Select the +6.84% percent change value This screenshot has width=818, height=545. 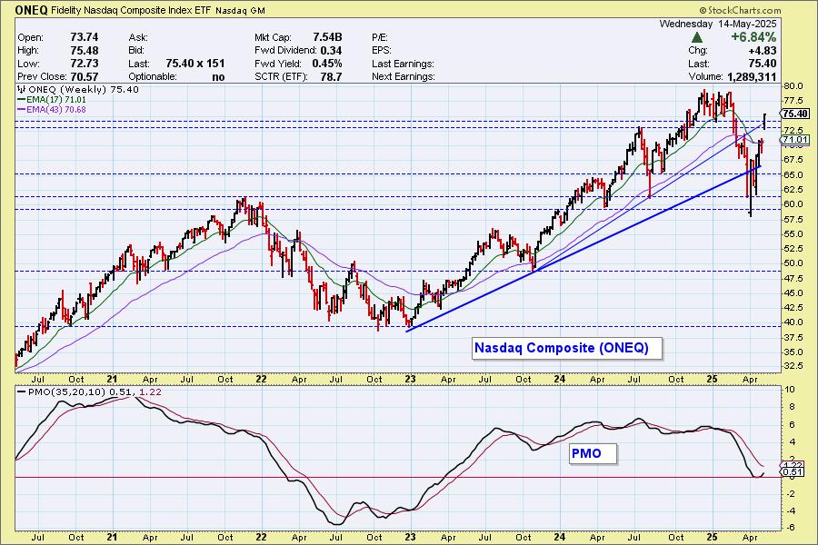[x=753, y=37]
